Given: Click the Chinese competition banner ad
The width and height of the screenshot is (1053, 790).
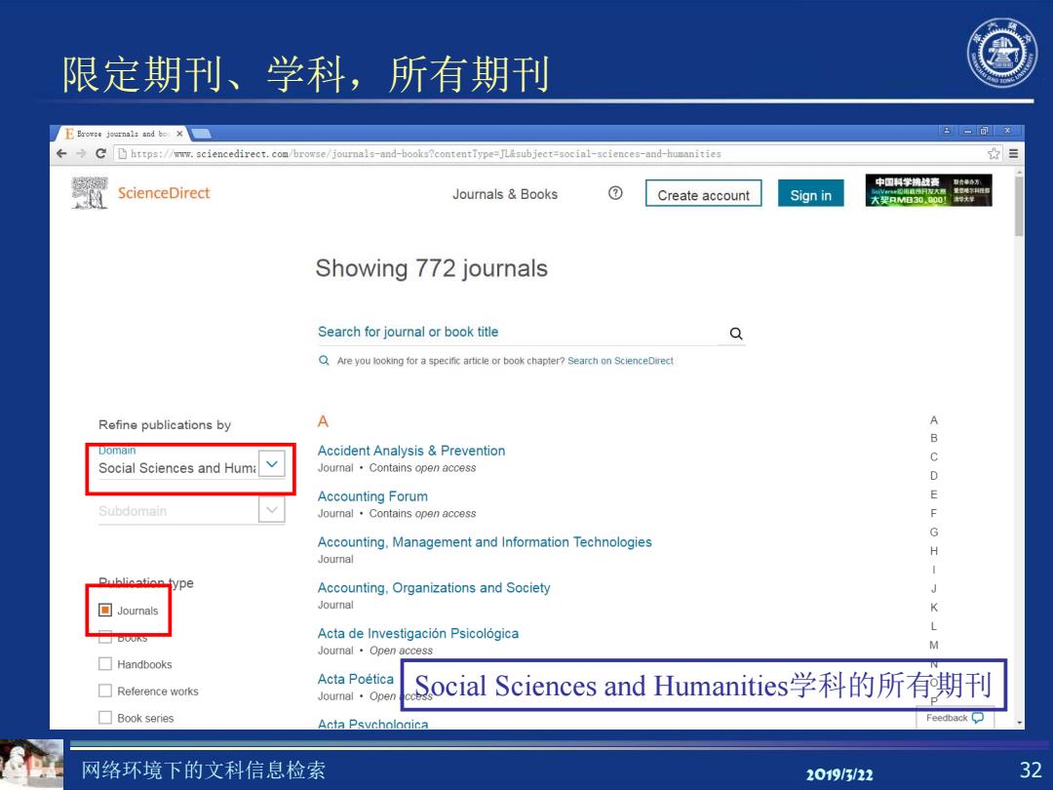Looking at the screenshot, I should (928, 191).
